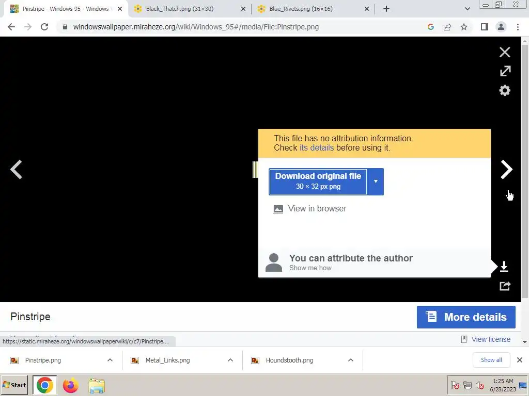529x396 pixels.
Task: Click the download arrow icon in viewer
Action: point(504,267)
